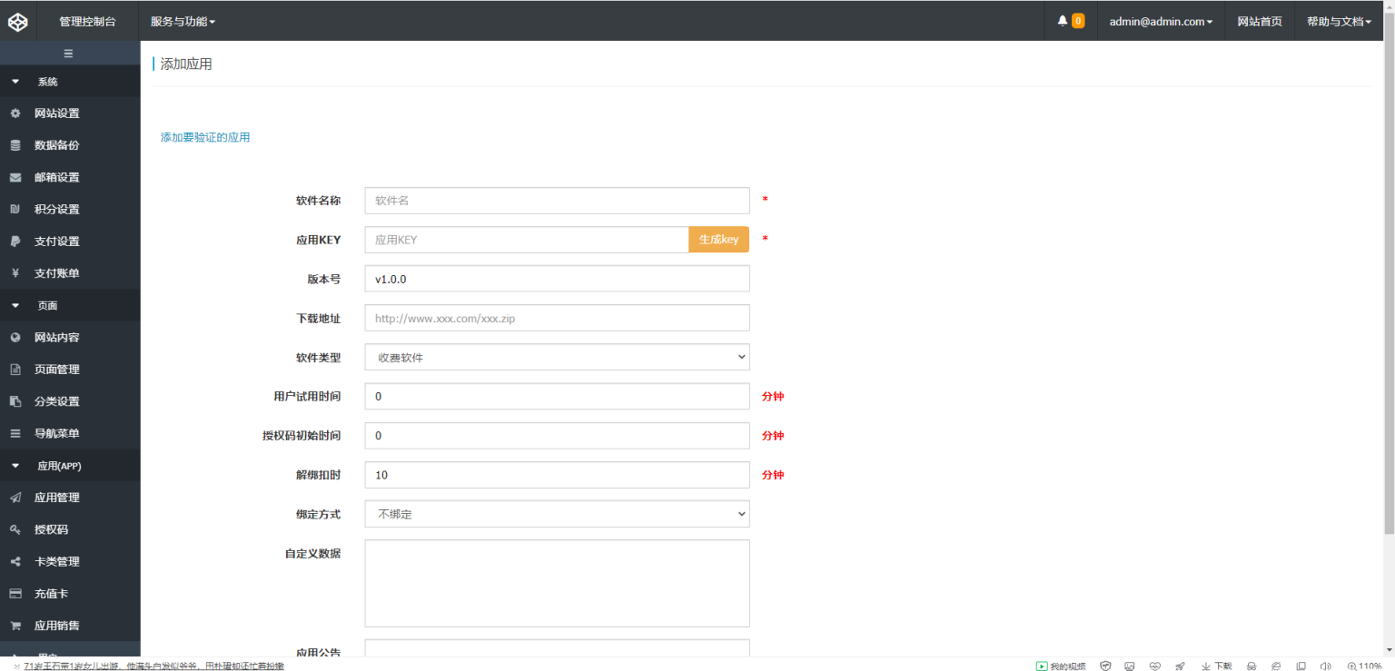This screenshot has width=1395, height=671.
Task: Click the 应用KEY input field
Action: coord(527,240)
